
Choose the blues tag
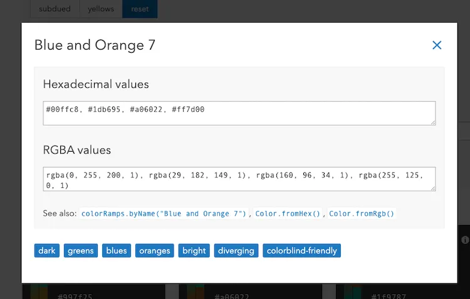click(117, 251)
